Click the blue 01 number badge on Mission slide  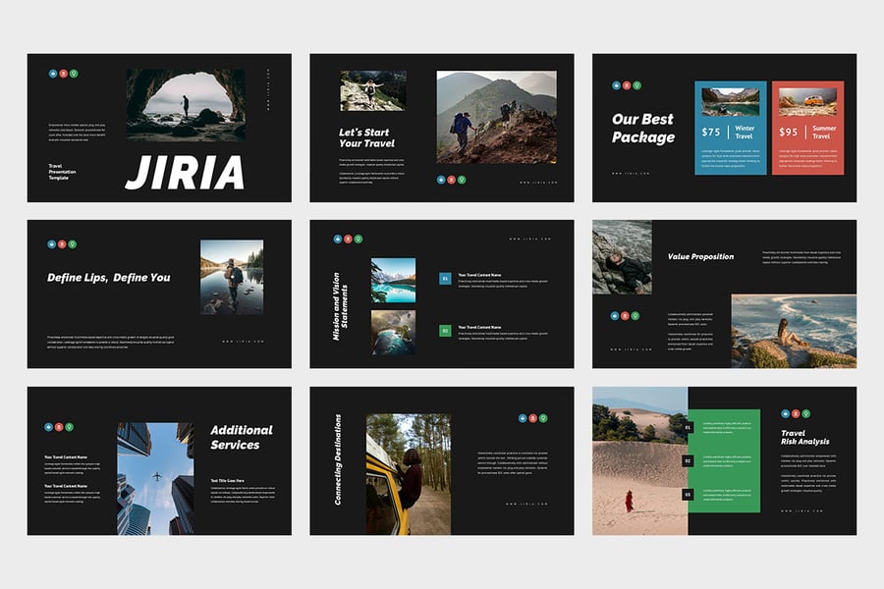point(445,279)
